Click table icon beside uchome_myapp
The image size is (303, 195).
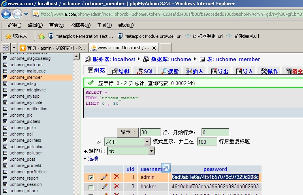click(5, 96)
